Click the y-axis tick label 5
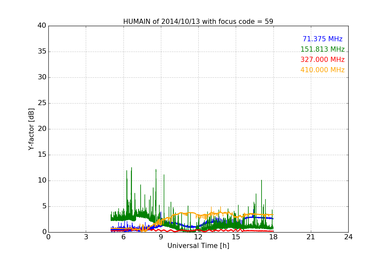The width and height of the screenshot is (387, 258). pyautogui.click(x=44, y=206)
